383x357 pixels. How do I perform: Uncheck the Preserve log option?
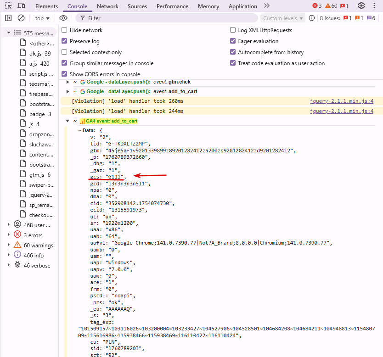point(65,41)
